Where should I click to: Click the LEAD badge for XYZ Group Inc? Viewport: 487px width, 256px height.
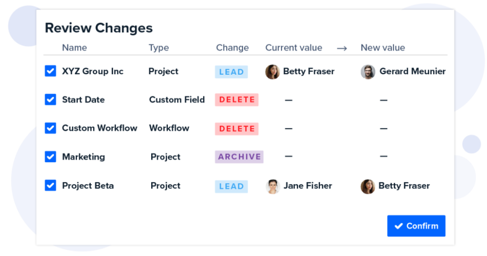232,72
